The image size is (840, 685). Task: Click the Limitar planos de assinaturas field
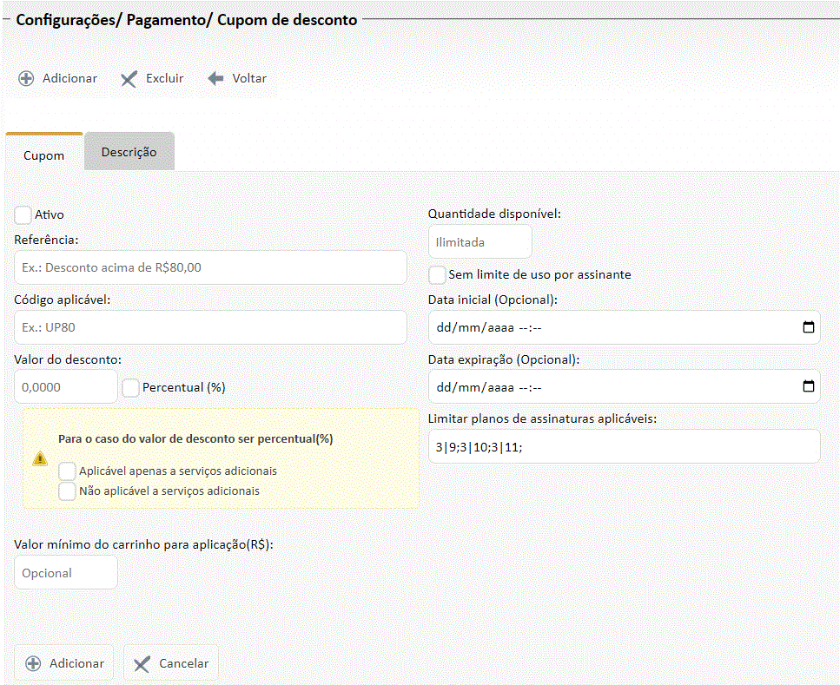click(624, 447)
